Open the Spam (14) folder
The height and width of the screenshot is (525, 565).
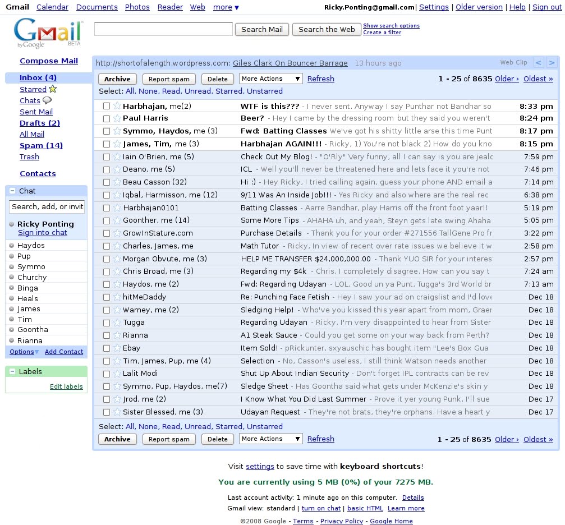[41, 146]
